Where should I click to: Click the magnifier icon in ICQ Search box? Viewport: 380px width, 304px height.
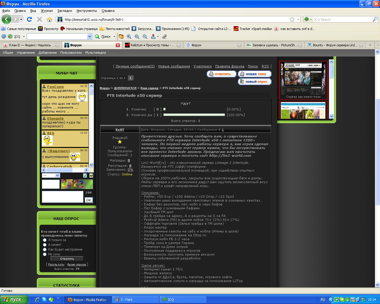coord(375,19)
